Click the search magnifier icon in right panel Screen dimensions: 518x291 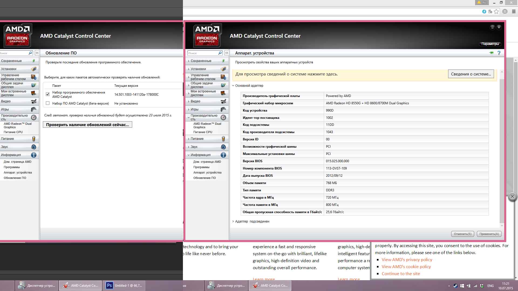tap(220, 53)
